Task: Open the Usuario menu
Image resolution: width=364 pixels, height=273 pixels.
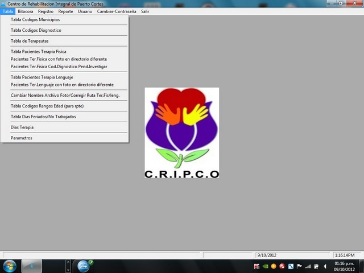Action: [x=85, y=11]
